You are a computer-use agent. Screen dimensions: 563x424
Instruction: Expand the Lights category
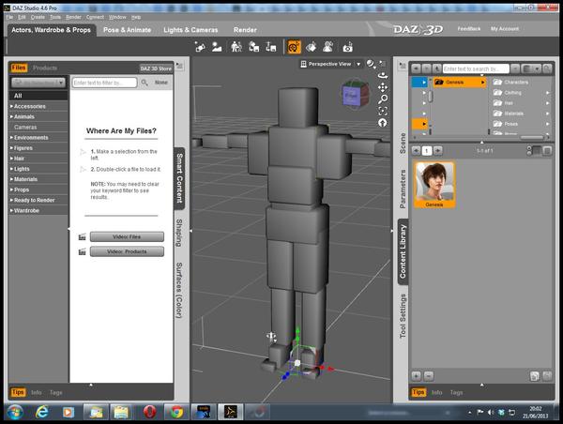(x=11, y=169)
